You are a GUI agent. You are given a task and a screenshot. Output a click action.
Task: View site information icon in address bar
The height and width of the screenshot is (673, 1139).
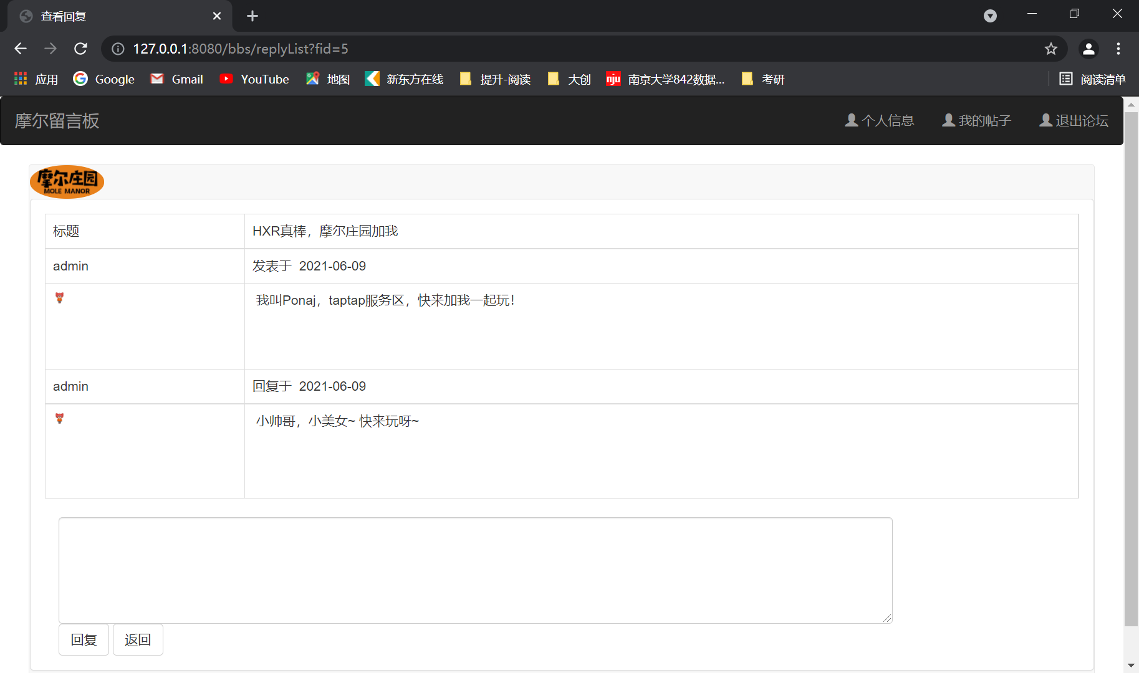pos(118,49)
